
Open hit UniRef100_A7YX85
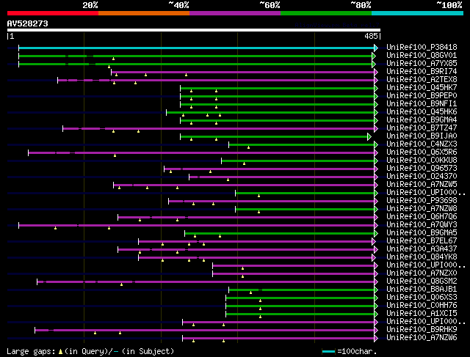pos(422,64)
